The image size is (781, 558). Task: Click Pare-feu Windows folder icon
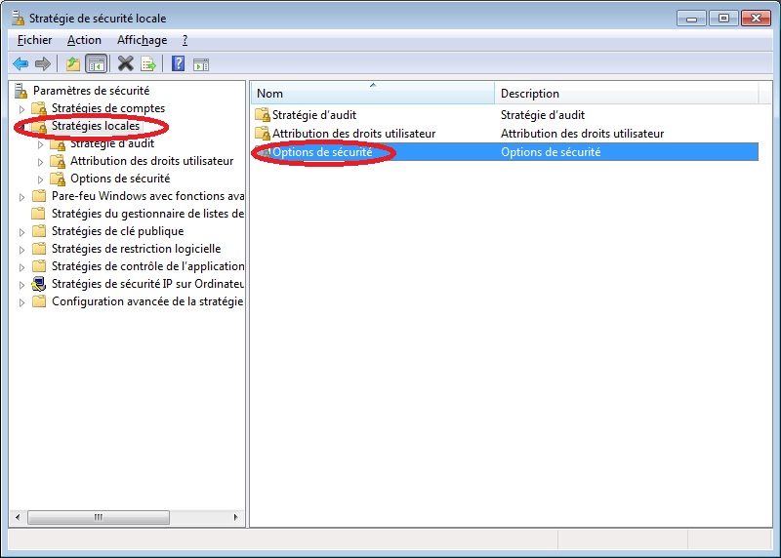(x=39, y=196)
